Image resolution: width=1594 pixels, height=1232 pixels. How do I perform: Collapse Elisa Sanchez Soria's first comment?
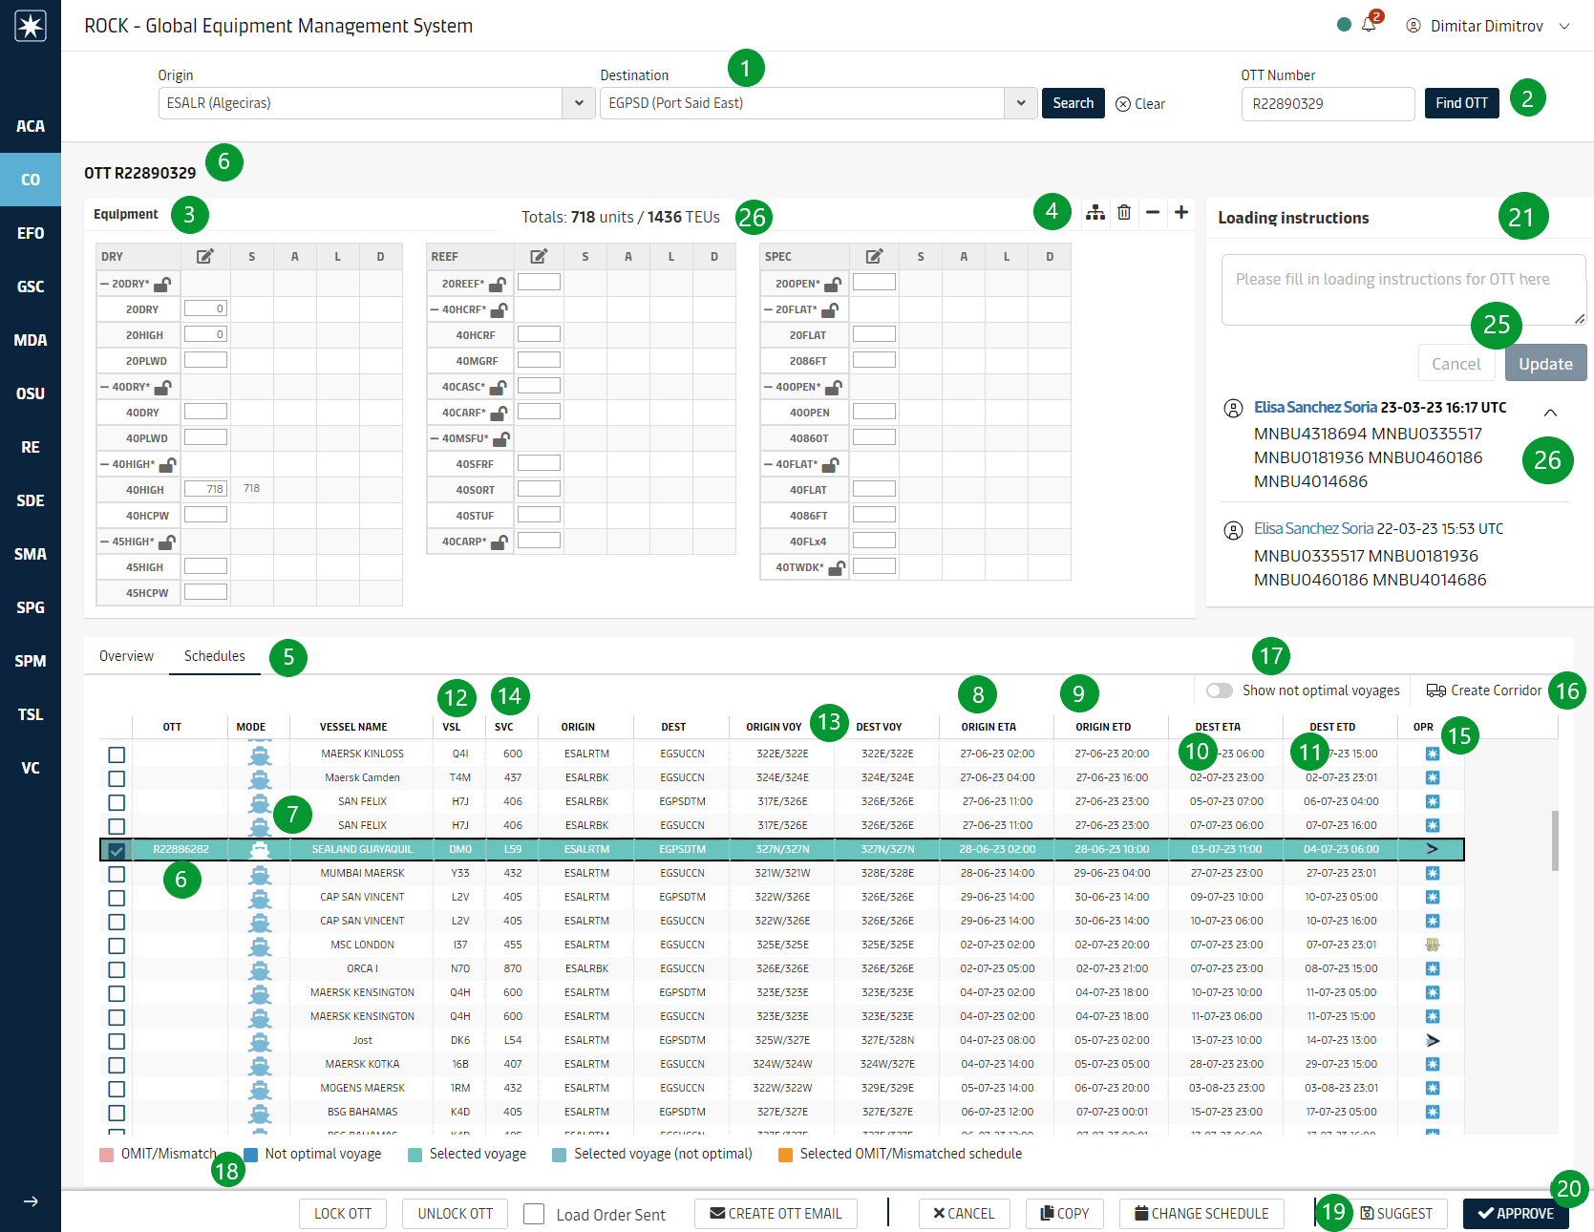point(1550,413)
